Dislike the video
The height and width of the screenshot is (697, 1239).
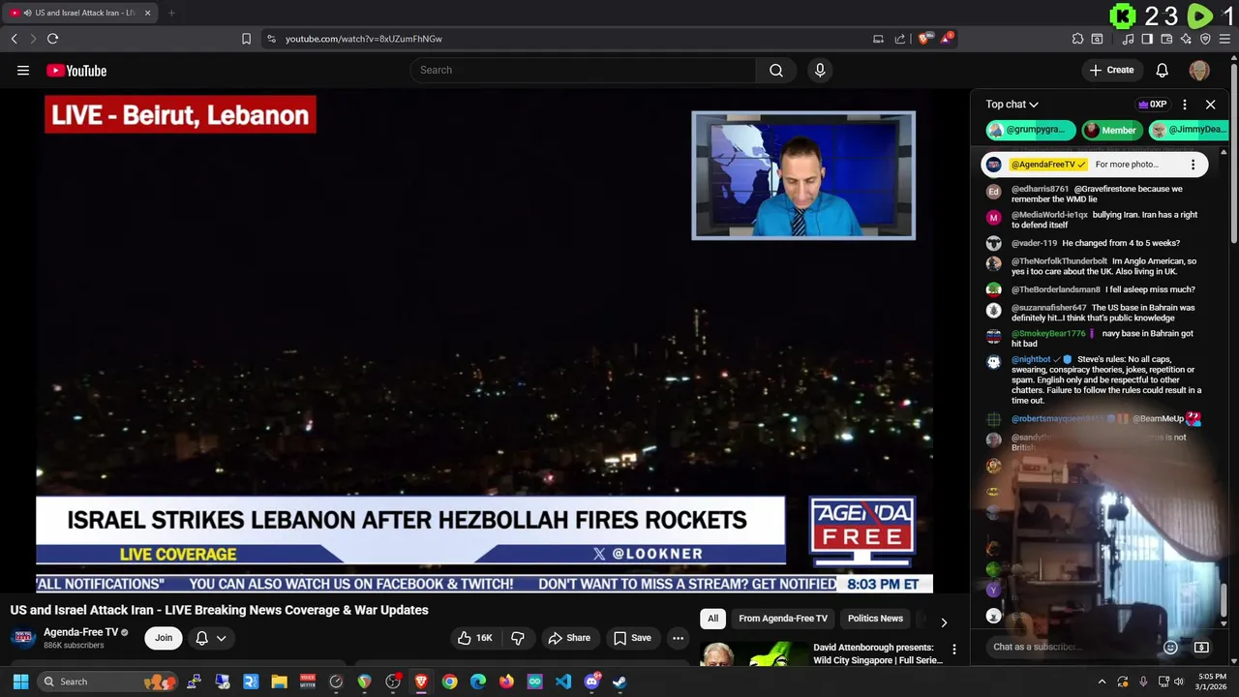click(x=518, y=638)
